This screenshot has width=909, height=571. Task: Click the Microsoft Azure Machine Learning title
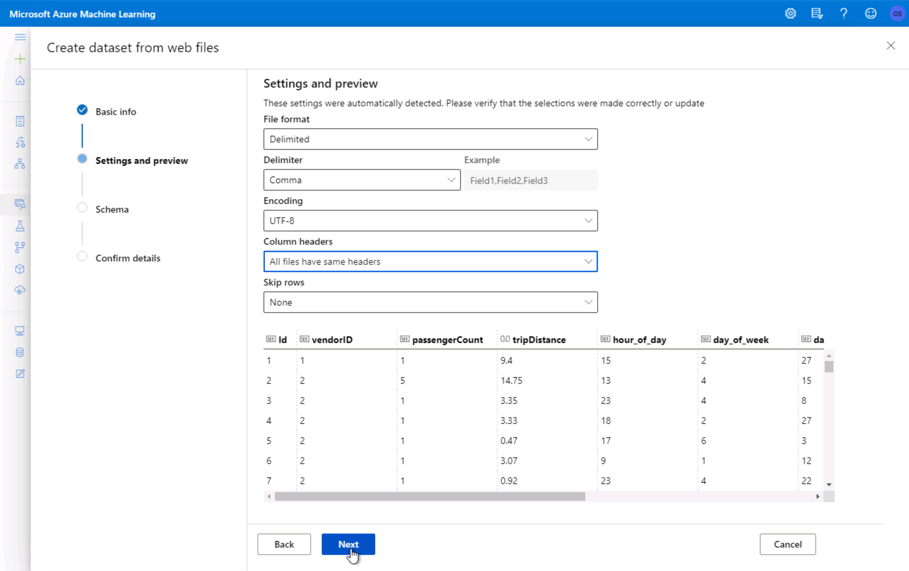[x=82, y=14]
